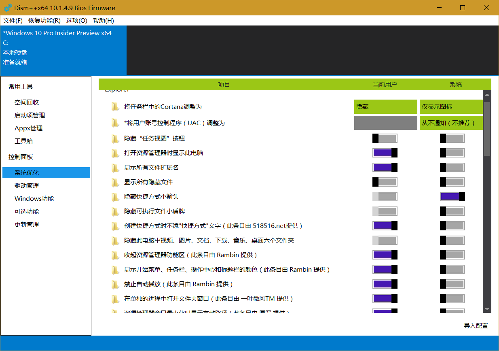Image resolution: width=499 pixels, height=351 pixels.
Task: Toggle current-user switch for 禁止自动播放
Action: pos(385,284)
